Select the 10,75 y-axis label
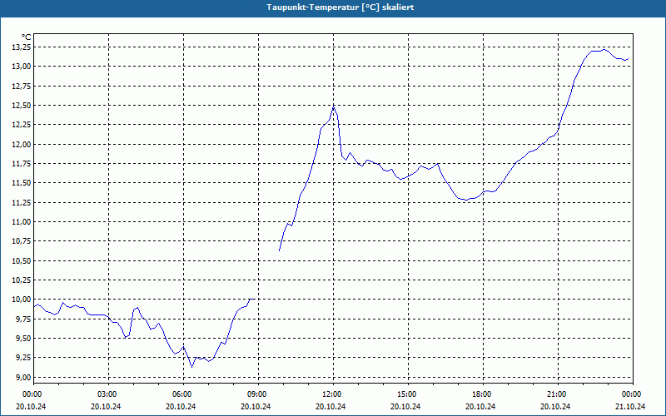Viewport: 666px width, 416px height. pos(21,241)
